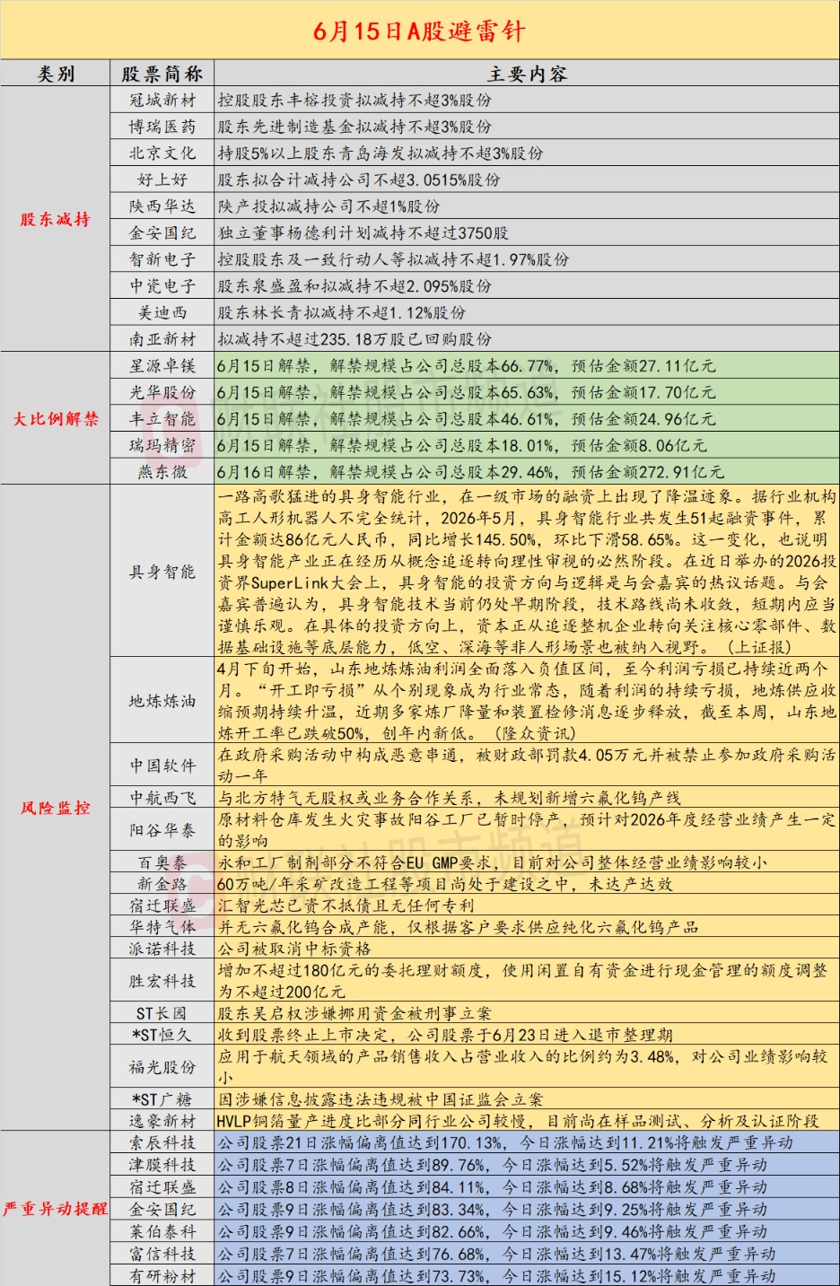Select stock name 新金路

tap(162, 884)
